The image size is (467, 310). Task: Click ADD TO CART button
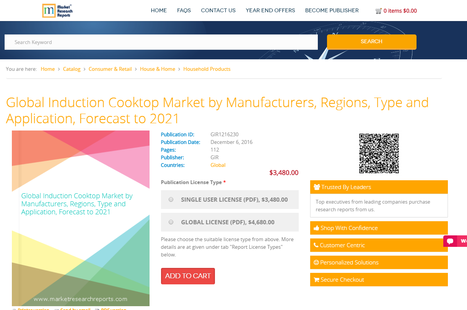pyautogui.click(x=188, y=276)
